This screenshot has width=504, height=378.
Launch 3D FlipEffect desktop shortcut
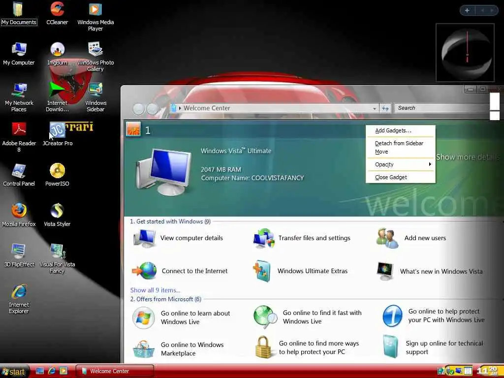coord(19,255)
